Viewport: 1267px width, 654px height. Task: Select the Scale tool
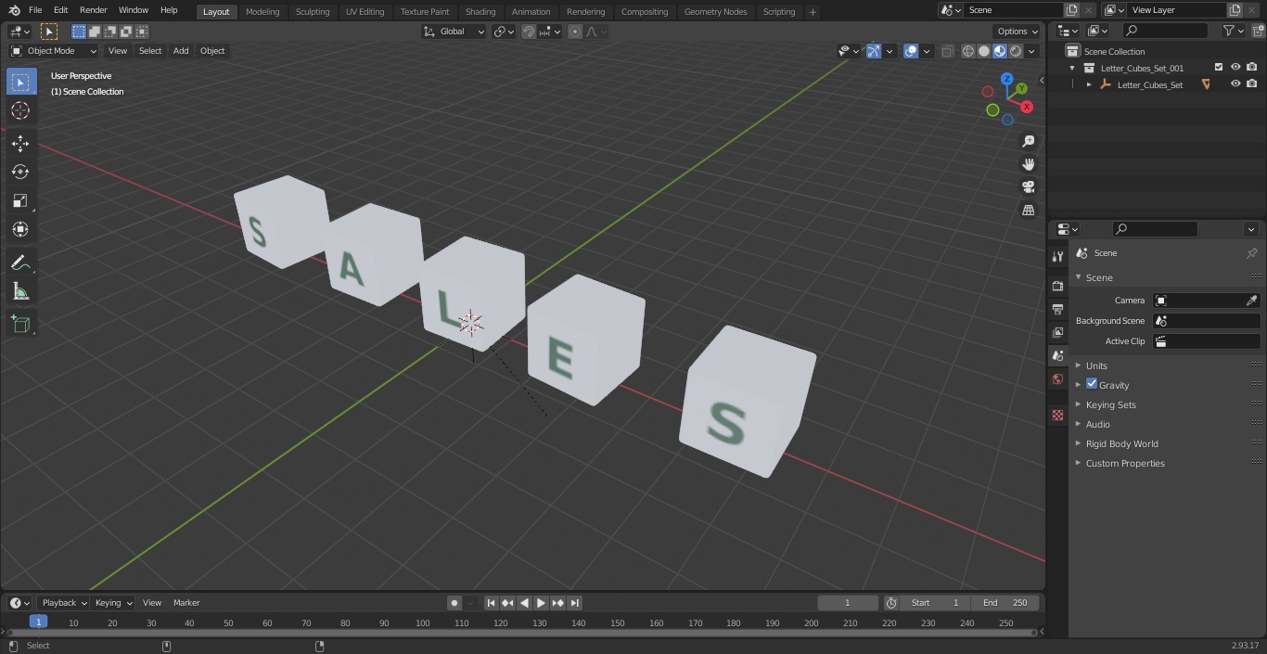tap(20, 200)
